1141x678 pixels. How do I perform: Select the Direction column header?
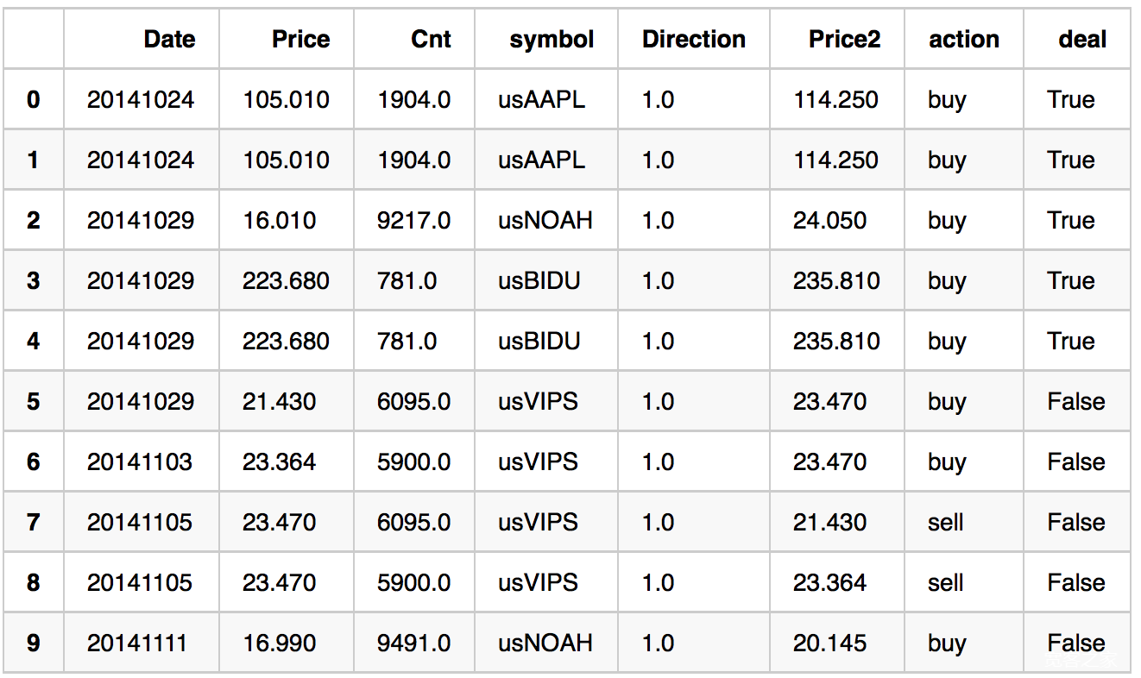click(x=694, y=39)
